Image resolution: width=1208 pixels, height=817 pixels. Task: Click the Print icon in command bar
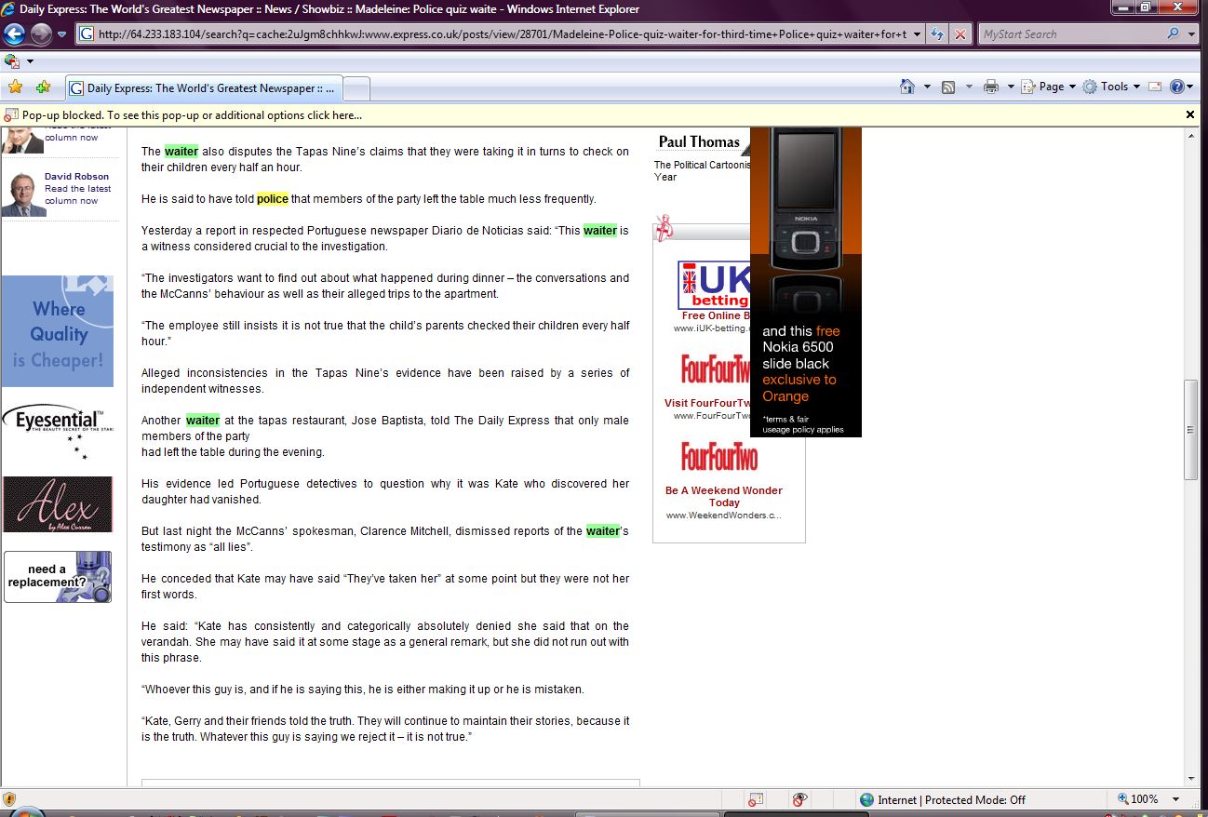click(x=991, y=87)
